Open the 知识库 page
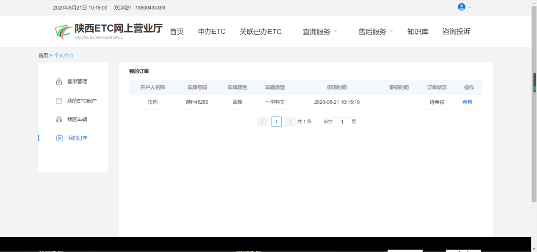537x252 pixels. (418, 32)
